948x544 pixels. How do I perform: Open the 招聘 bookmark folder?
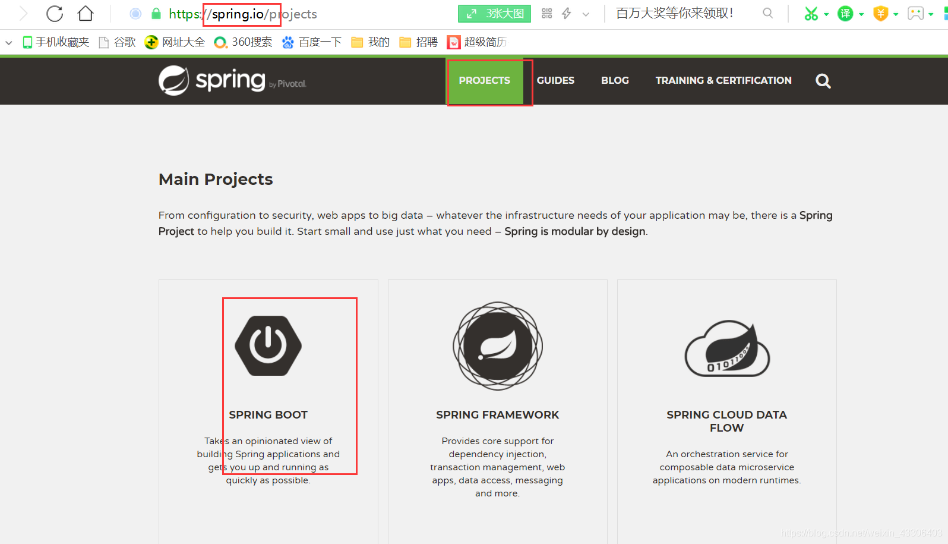point(418,42)
